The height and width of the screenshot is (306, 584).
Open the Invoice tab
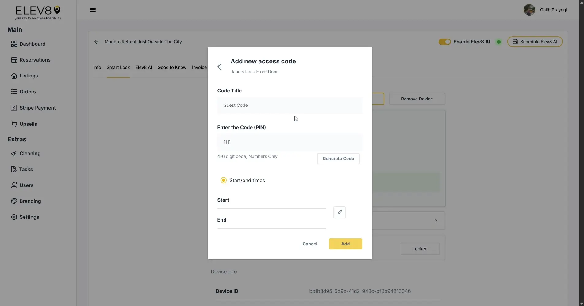199,67
